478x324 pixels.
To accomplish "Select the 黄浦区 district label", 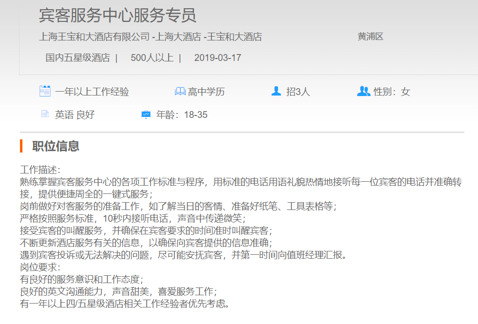I will (371, 37).
